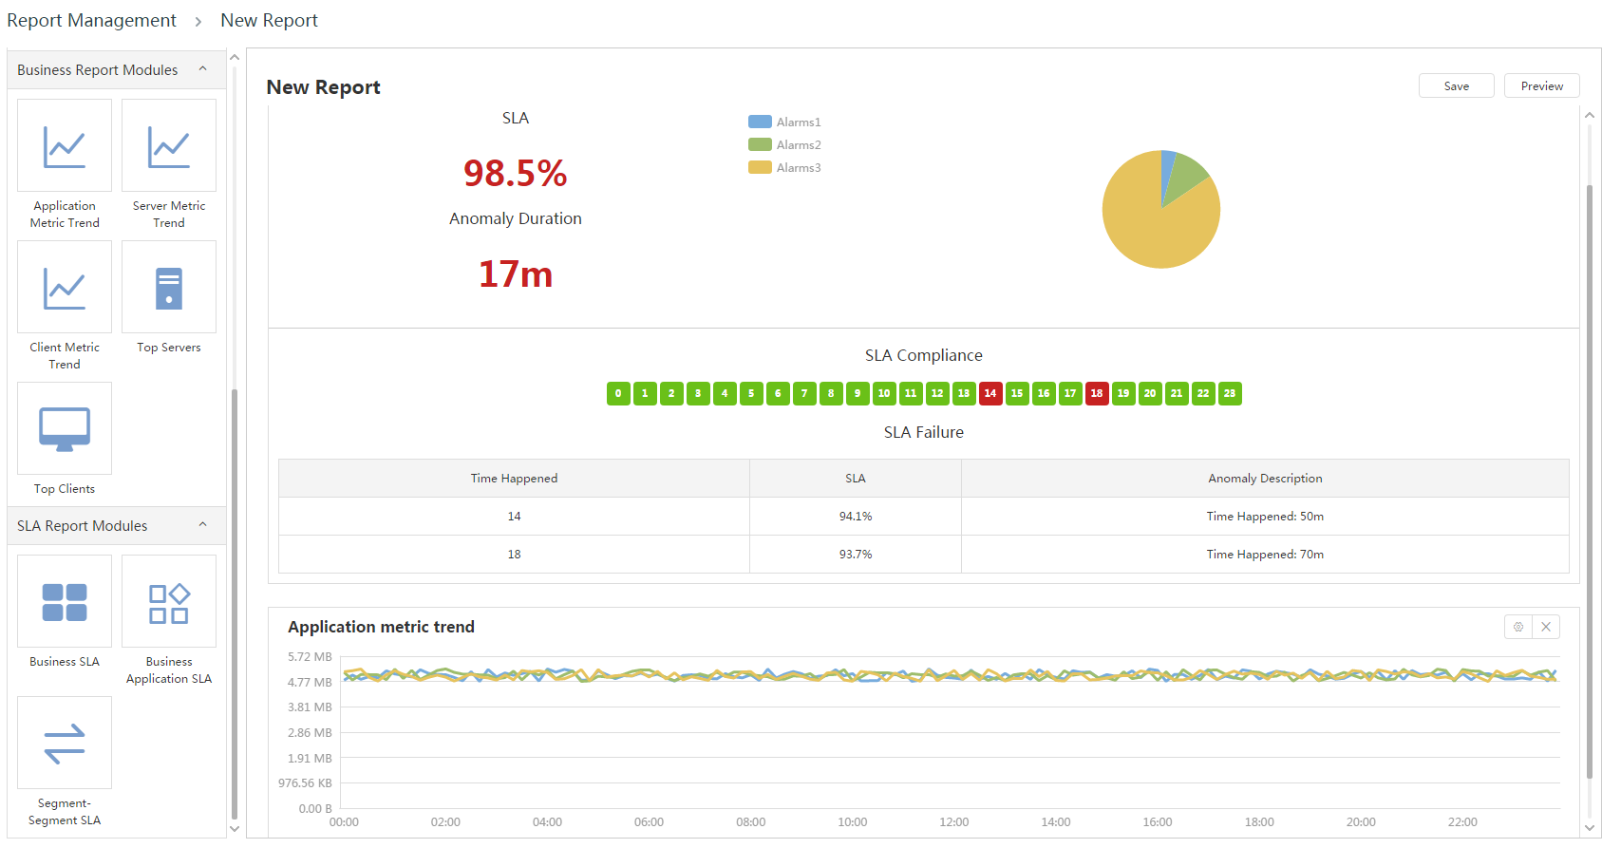Click 'Time Happened: 70m' description cell
Screen dimensions: 1621x867
pos(1265,555)
